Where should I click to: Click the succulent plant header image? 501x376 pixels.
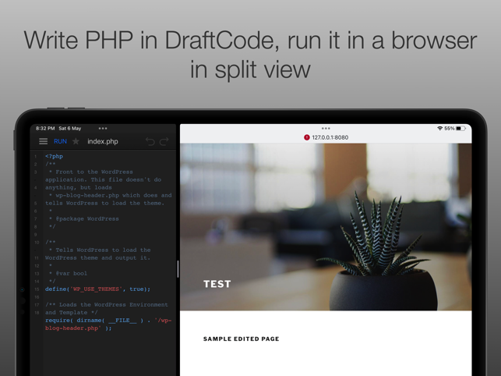(x=326, y=227)
